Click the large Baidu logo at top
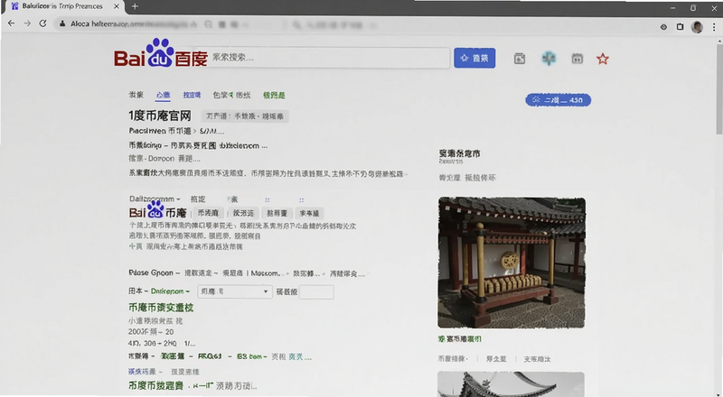 coord(161,54)
